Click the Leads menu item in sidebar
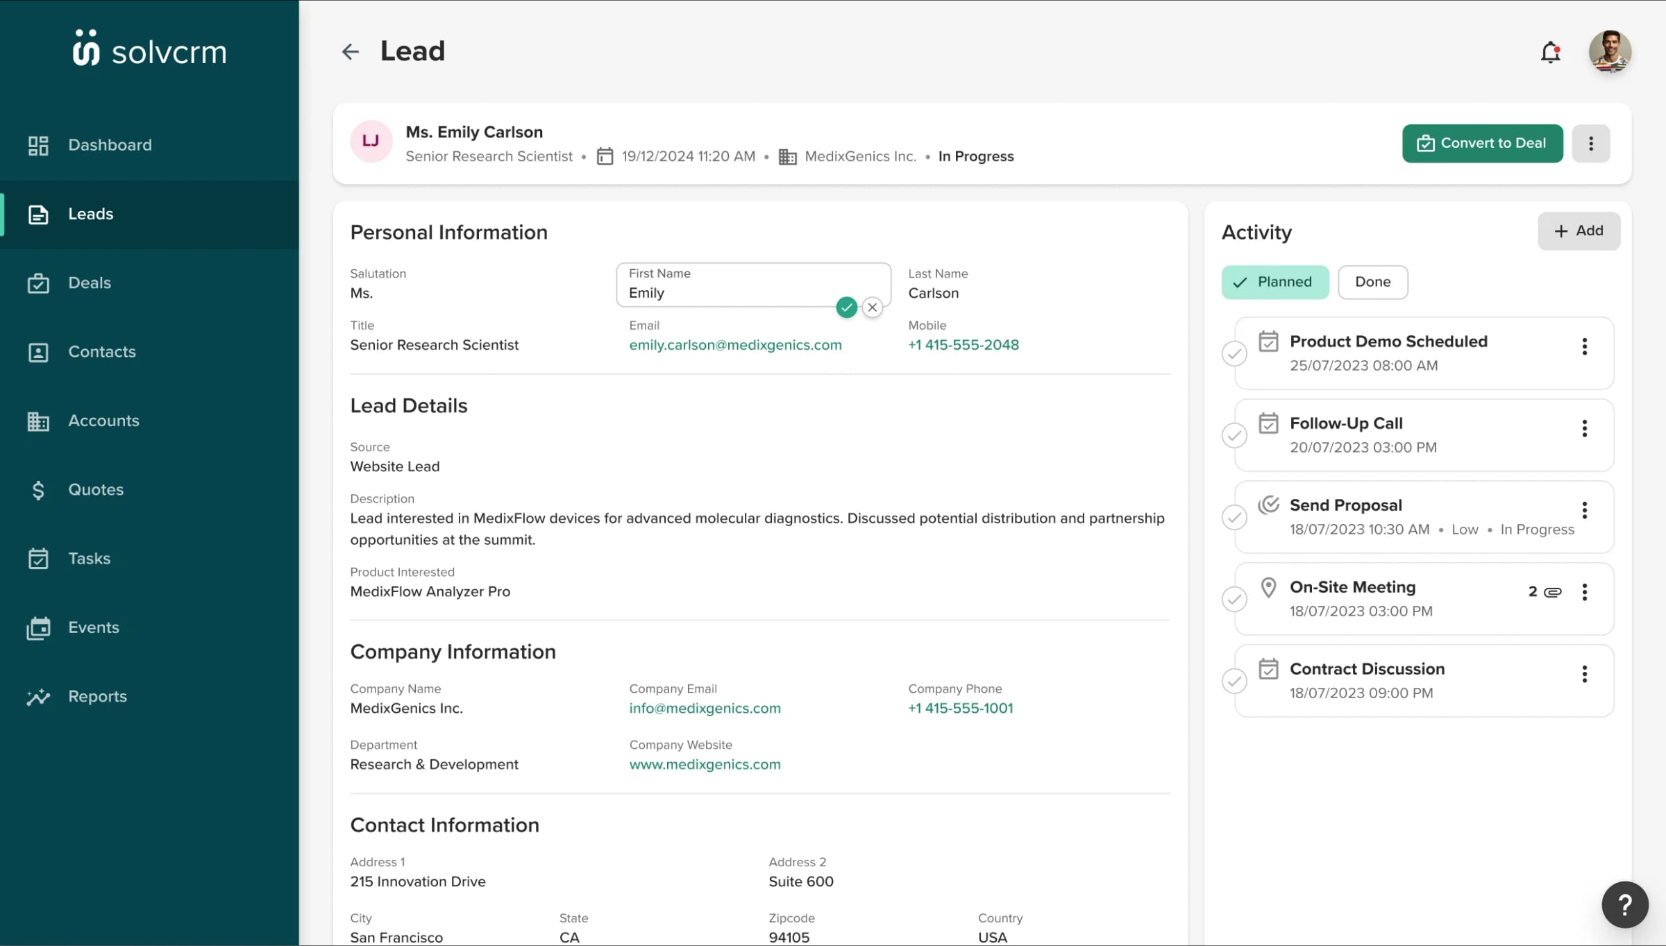The width and height of the screenshot is (1666, 946). pos(150,214)
